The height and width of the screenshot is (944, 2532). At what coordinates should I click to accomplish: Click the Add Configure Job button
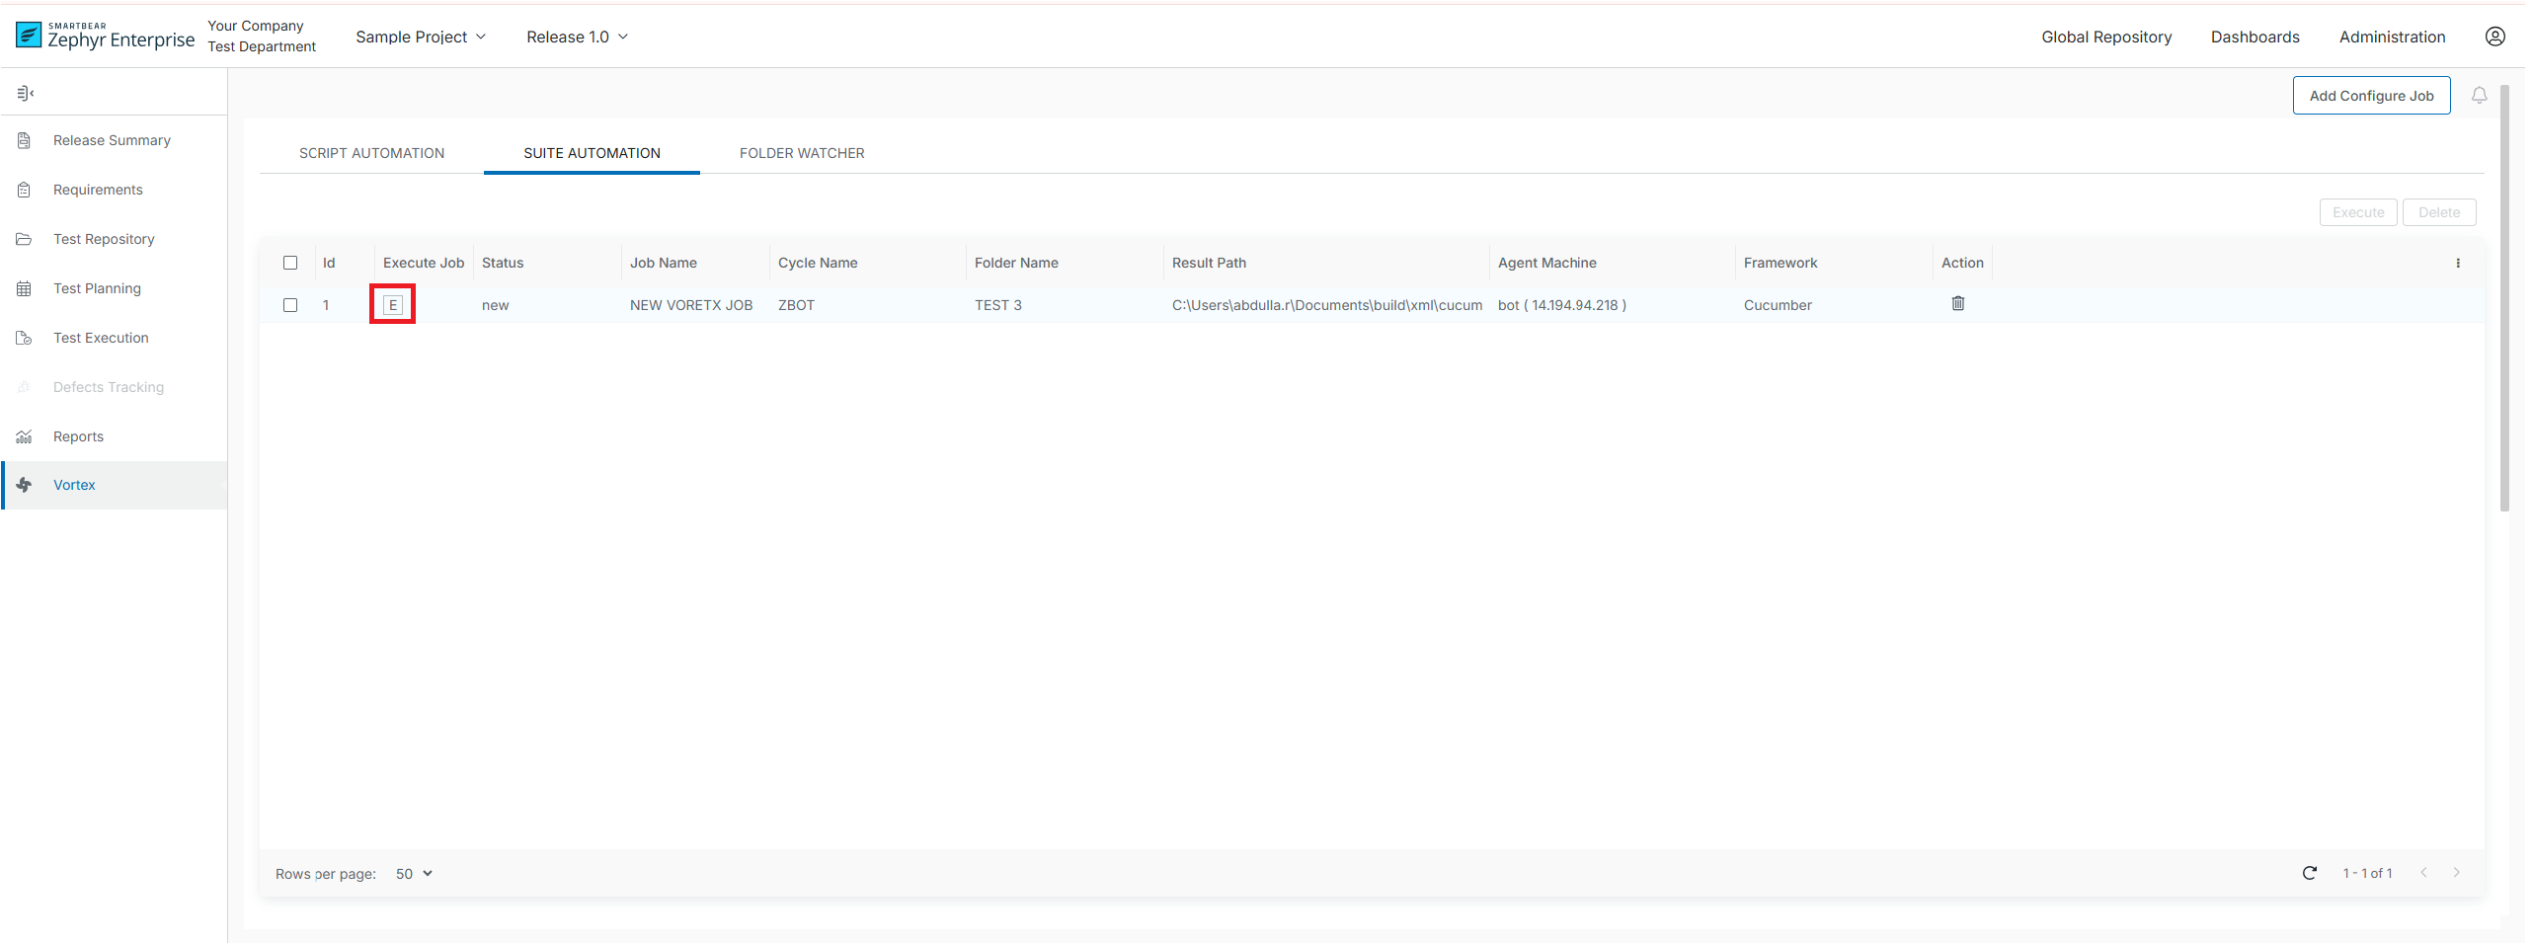click(2370, 96)
